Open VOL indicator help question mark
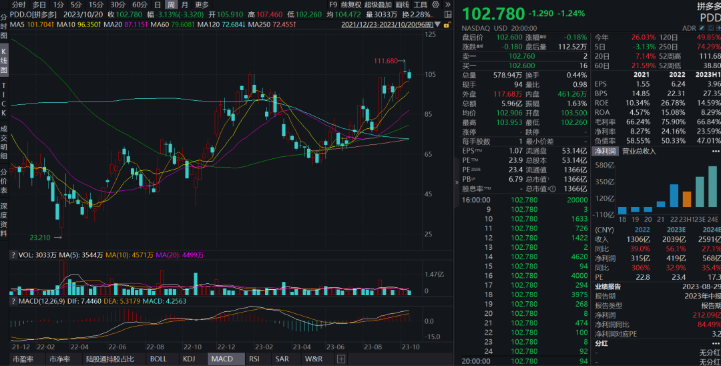The width and height of the screenshot is (721, 366). coord(13,254)
